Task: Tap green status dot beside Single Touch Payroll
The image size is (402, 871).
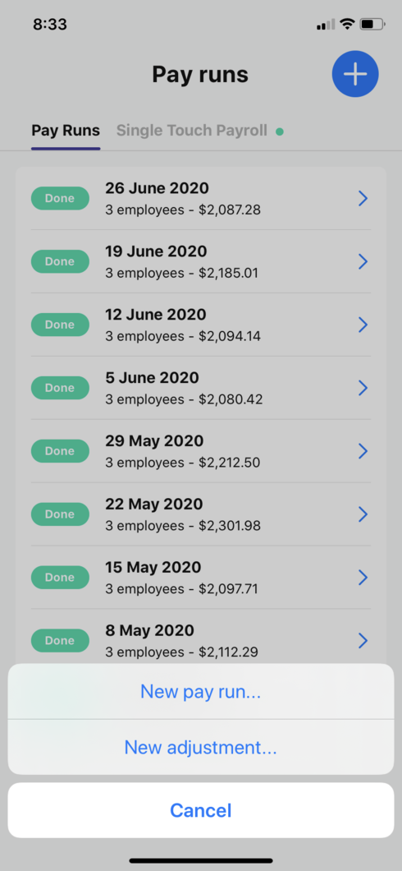Action: click(280, 131)
